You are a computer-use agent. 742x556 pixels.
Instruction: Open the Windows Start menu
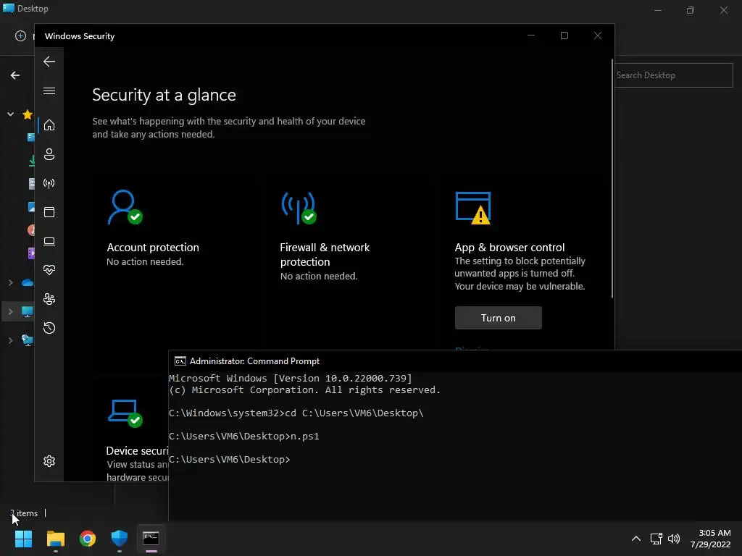pos(23,539)
